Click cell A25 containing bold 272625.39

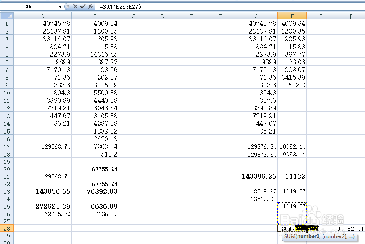pos(43,206)
